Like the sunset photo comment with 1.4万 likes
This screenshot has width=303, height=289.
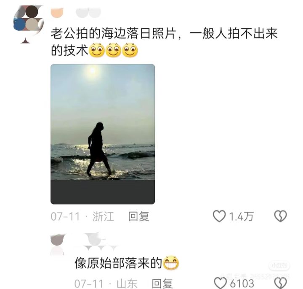219,216
